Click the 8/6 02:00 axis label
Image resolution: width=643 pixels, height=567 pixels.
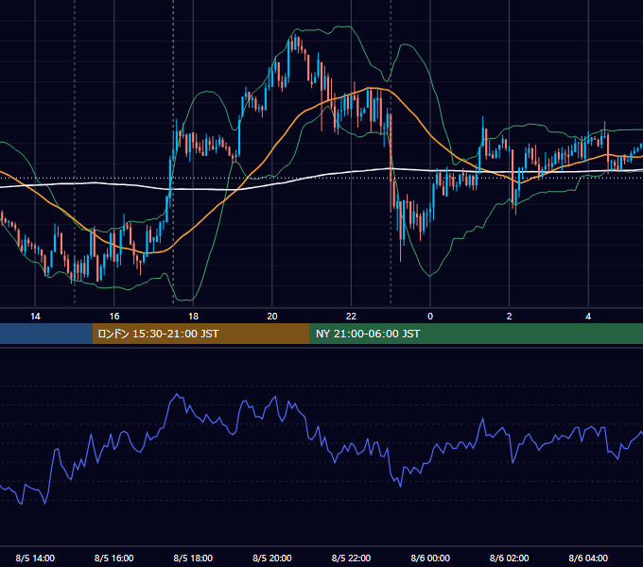point(510,558)
